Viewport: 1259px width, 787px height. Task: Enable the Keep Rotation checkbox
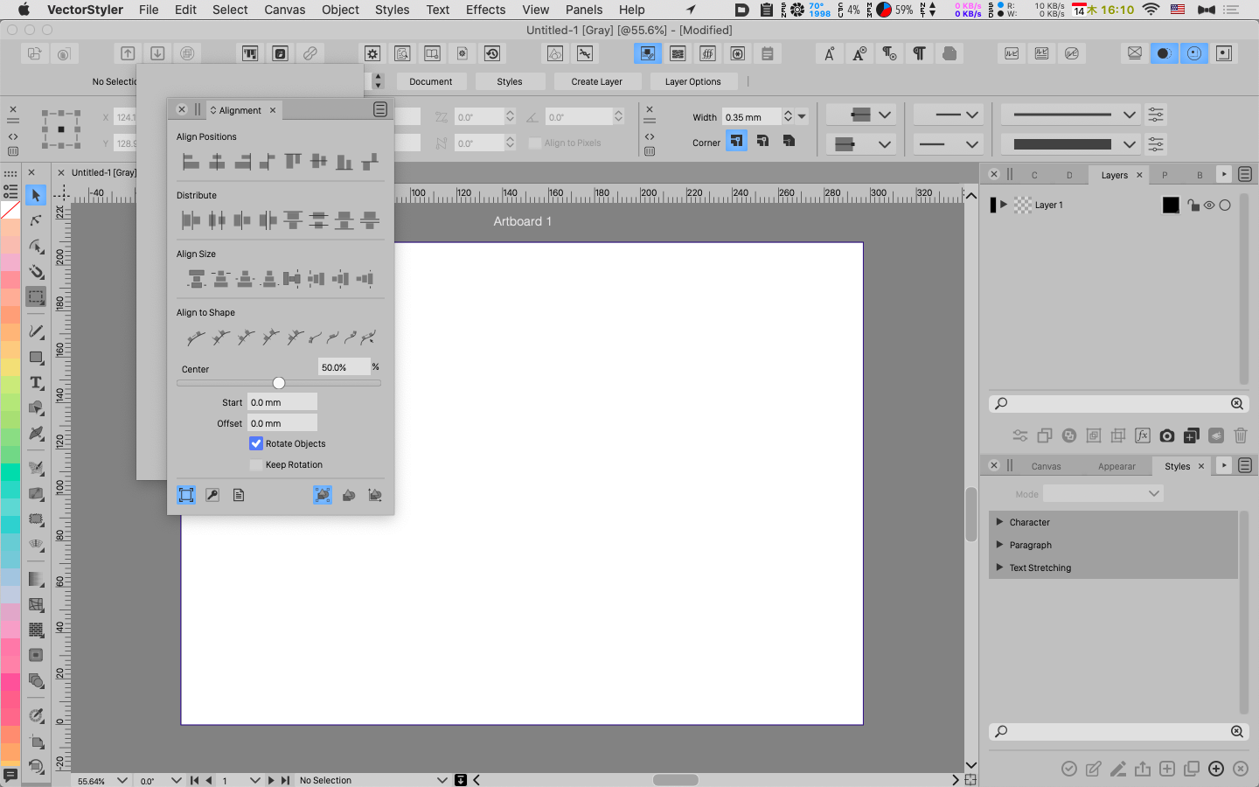pyautogui.click(x=256, y=465)
